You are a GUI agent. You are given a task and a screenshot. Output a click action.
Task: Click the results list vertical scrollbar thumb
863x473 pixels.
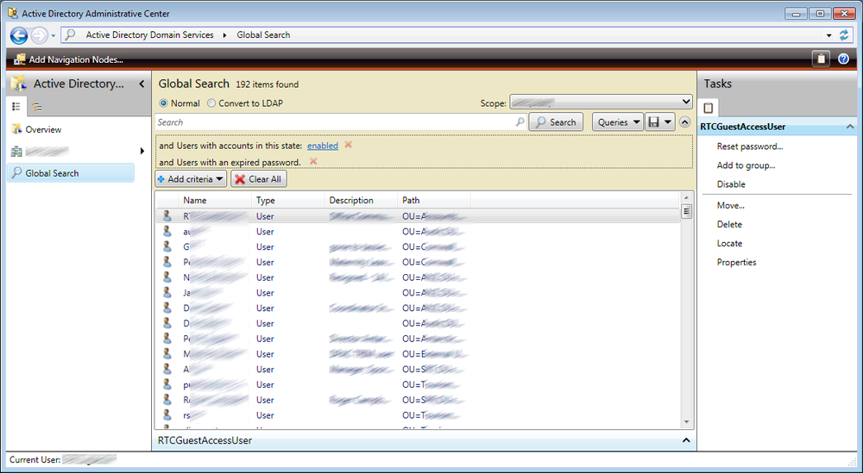tap(686, 211)
